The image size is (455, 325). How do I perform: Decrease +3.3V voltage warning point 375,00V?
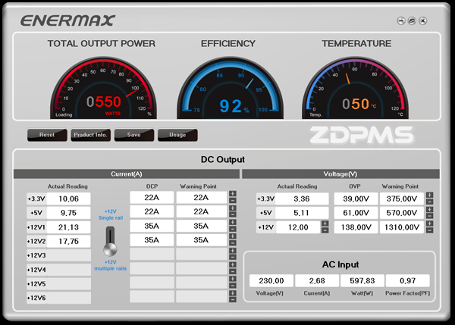430,202
